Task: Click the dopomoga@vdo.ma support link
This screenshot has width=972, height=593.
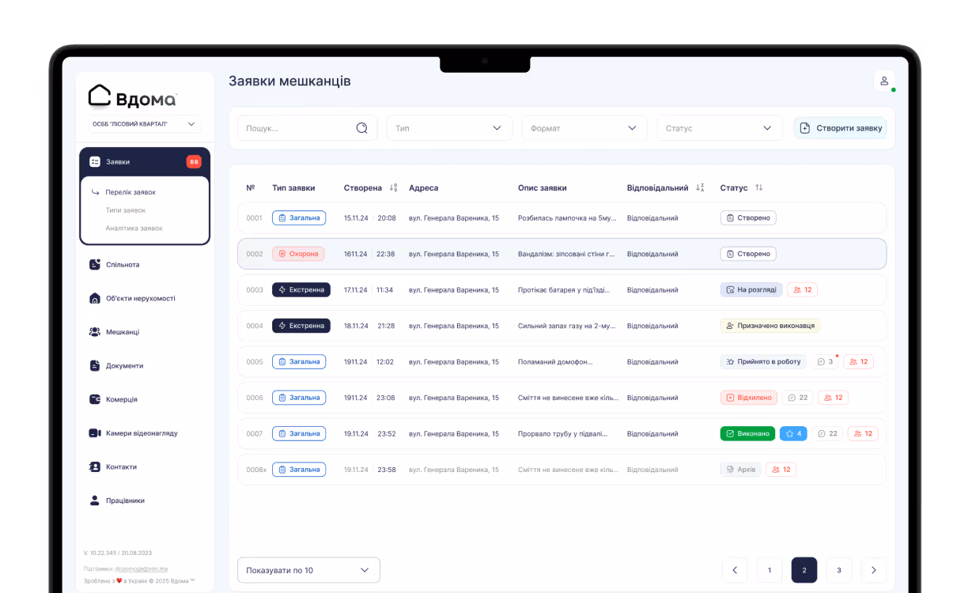Action: 141,568
